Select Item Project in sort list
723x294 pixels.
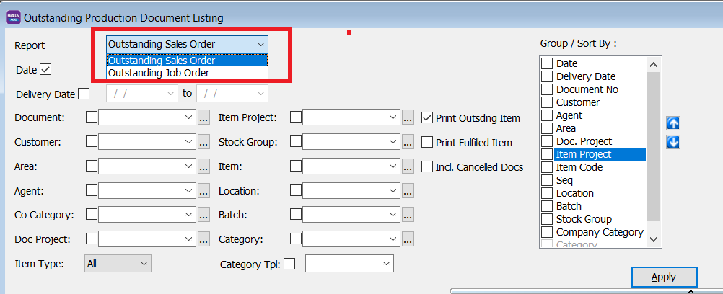tap(584, 154)
